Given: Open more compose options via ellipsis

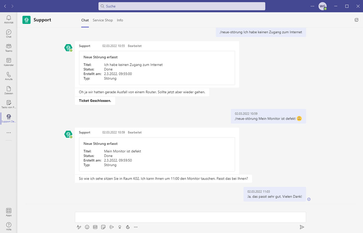Looking at the screenshot, I should tap(136, 227).
